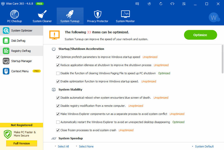Select System Optimizer in sidebar
The width and height of the screenshot is (224, 150).
point(22,31)
